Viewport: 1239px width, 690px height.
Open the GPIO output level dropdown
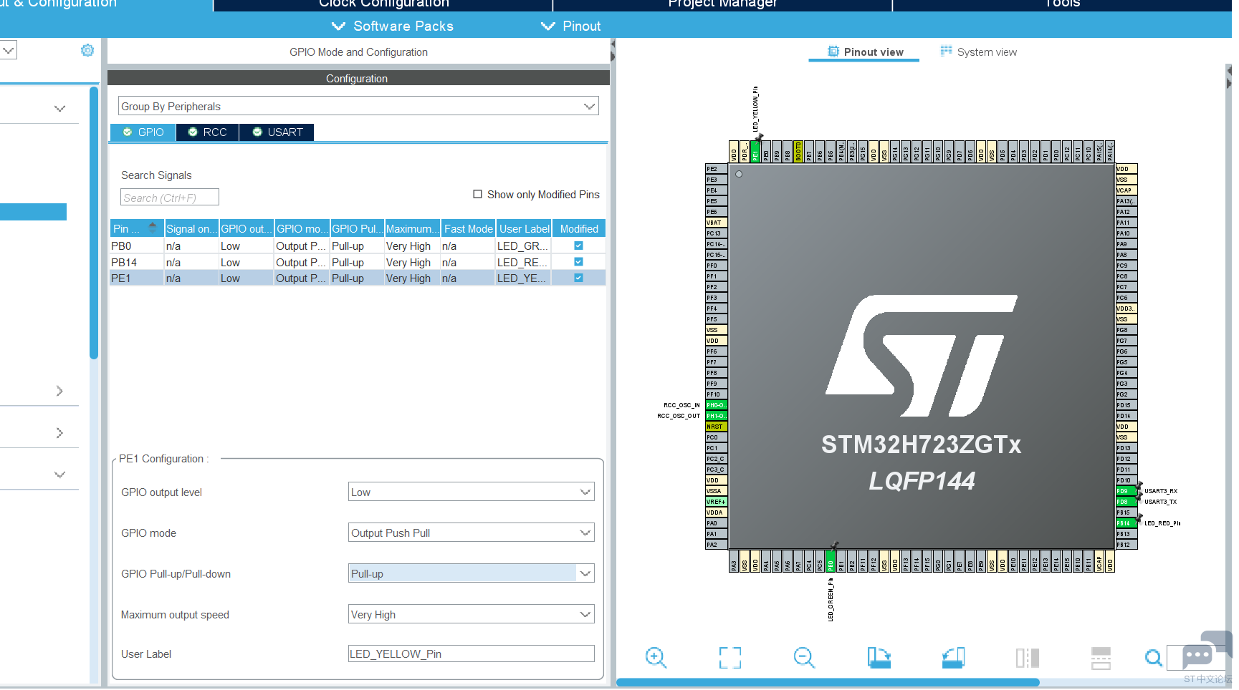pyautogui.click(x=472, y=492)
